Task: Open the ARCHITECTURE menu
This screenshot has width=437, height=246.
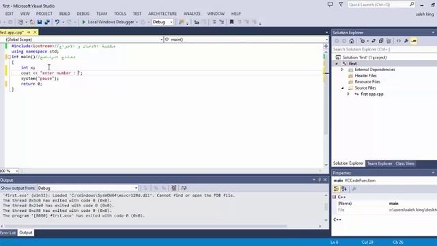Action: pos(163,14)
